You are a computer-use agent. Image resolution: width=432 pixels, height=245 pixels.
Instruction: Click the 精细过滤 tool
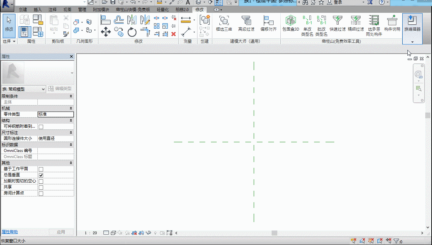tap(356, 23)
